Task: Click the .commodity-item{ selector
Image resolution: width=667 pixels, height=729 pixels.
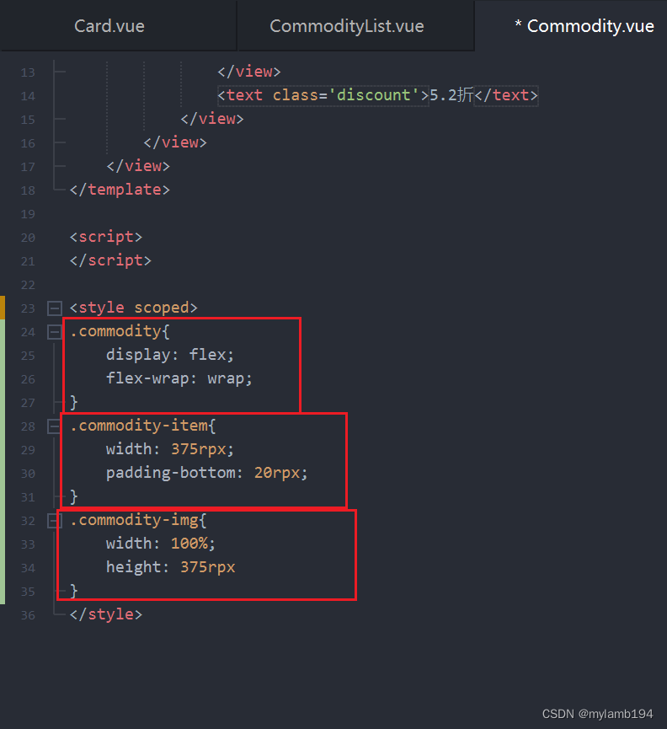Action: [x=143, y=426]
